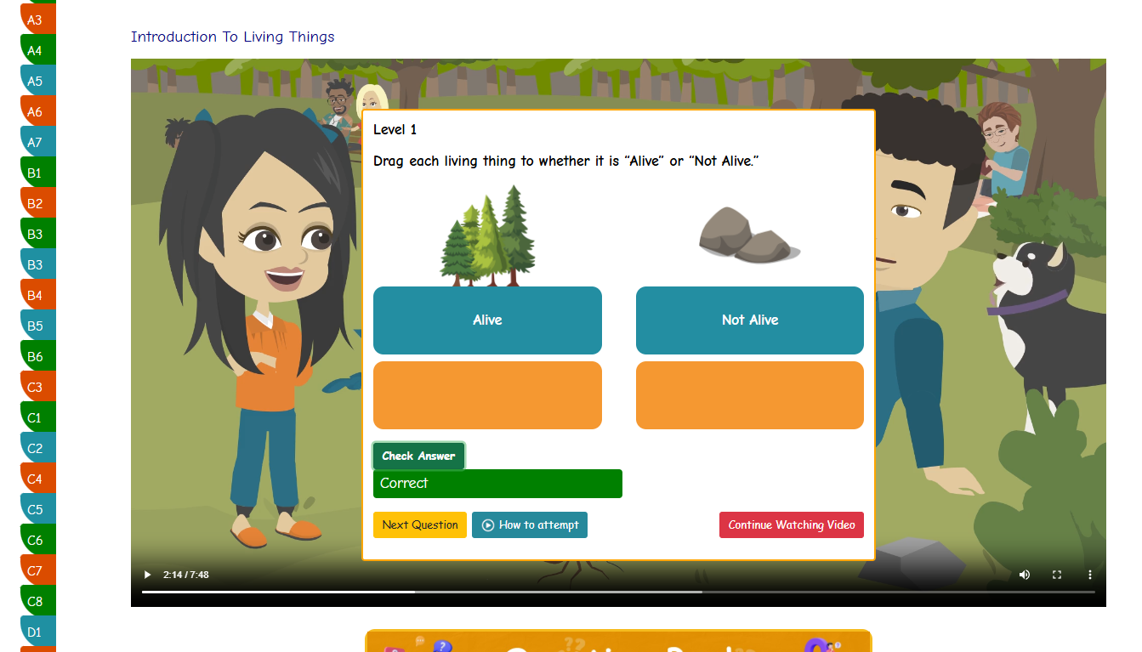Open the Introduction To Living Things link

pos(232,37)
